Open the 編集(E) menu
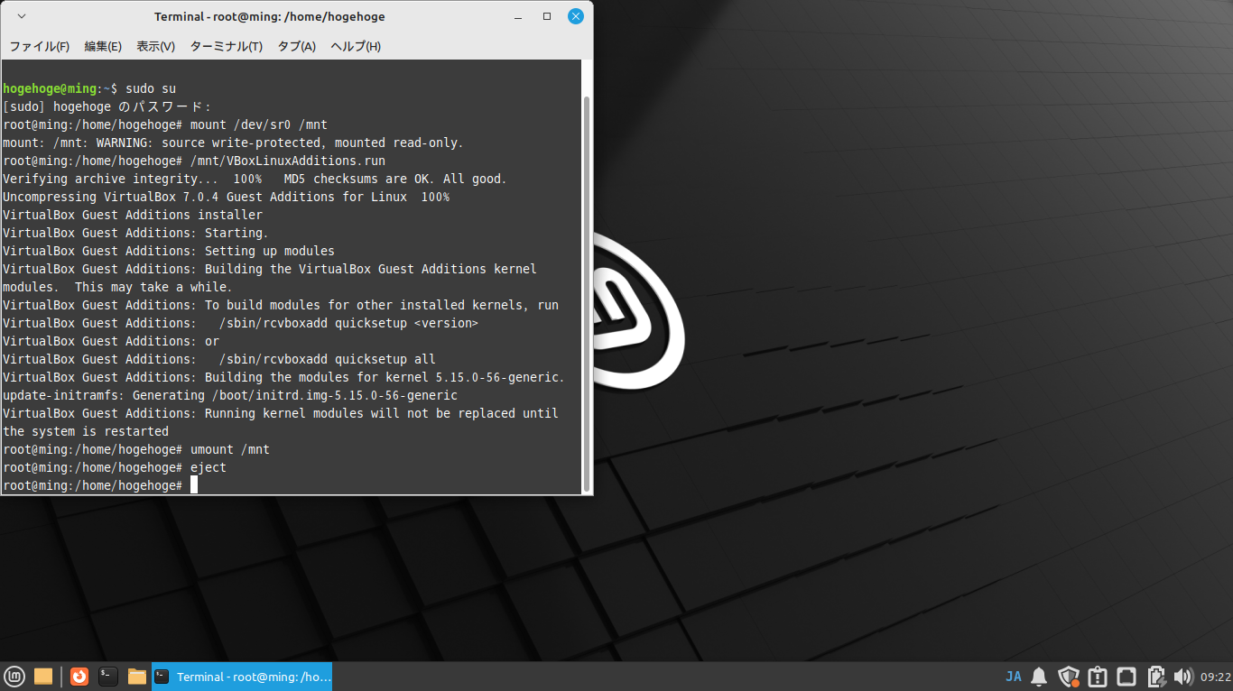The image size is (1233, 691). 103,46
